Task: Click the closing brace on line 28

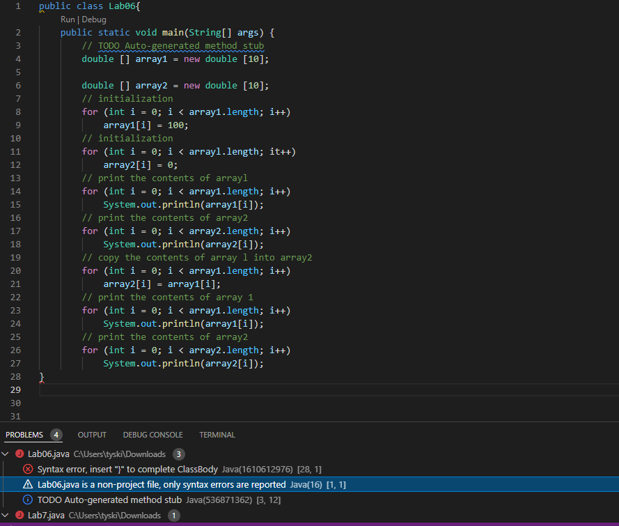Action: coord(42,377)
